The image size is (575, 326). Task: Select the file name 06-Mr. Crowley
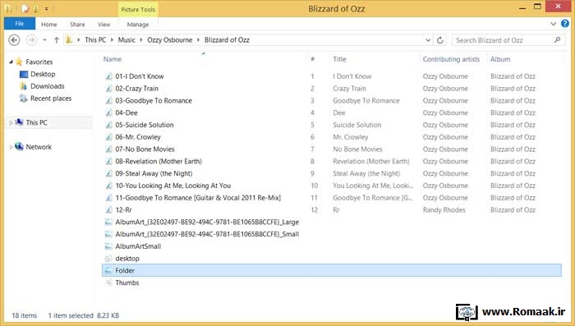(138, 137)
